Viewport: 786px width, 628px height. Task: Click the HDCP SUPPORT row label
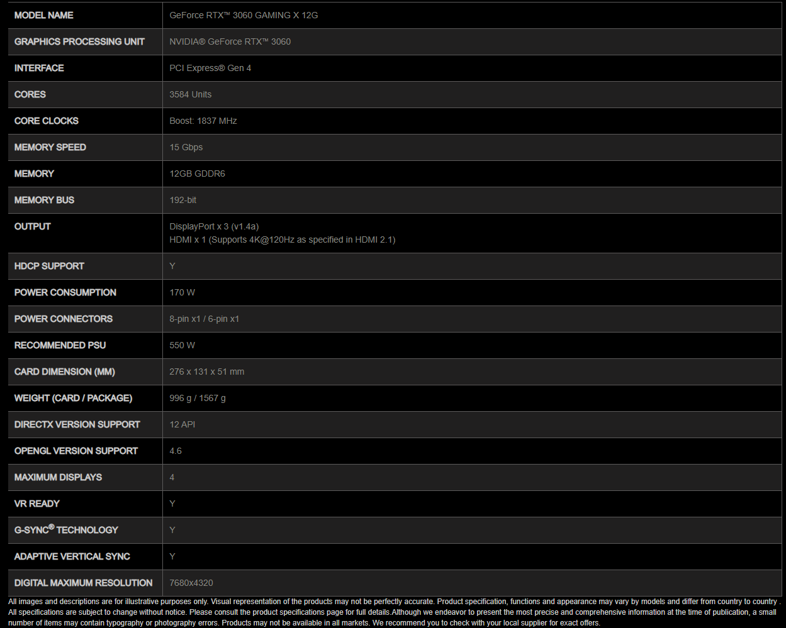[49, 266]
